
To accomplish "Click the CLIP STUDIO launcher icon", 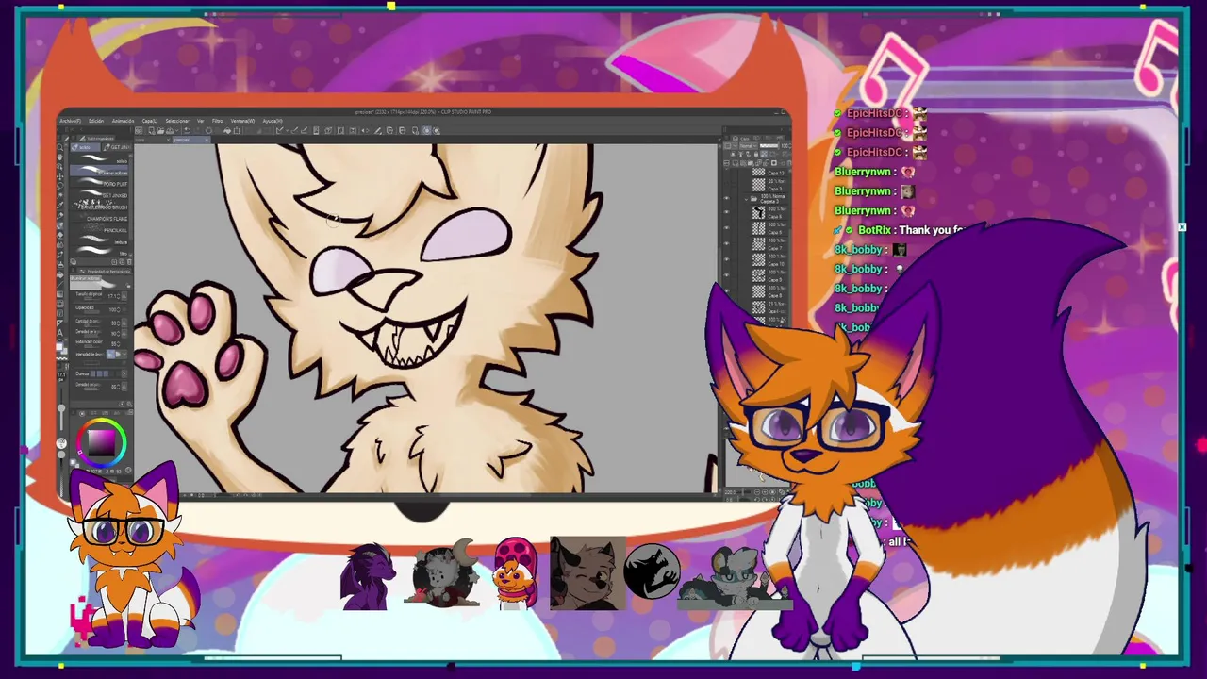I will click(x=139, y=130).
